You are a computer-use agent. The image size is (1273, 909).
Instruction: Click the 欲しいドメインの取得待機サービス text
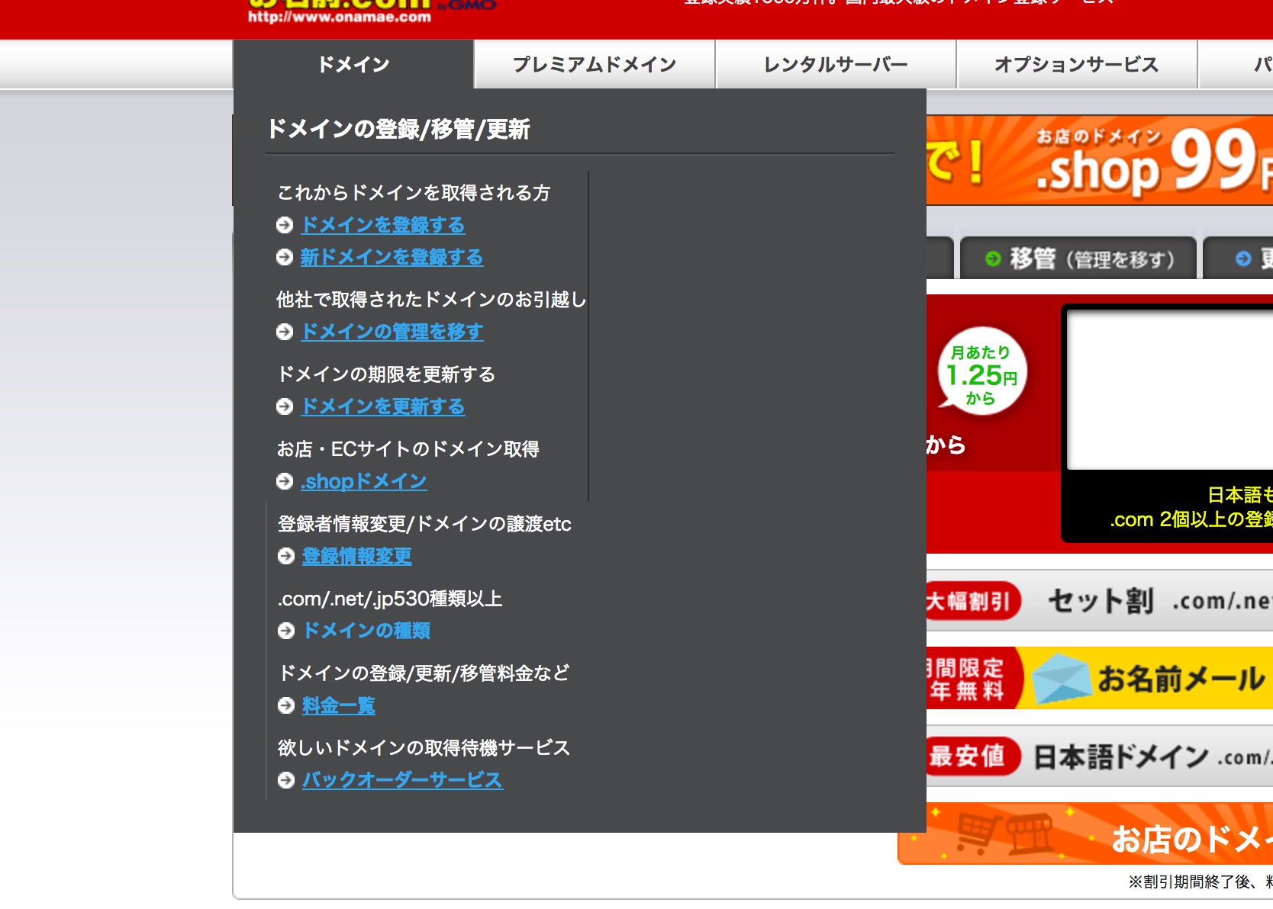point(424,748)
